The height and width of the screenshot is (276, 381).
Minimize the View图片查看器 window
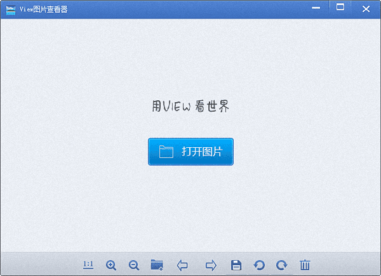pos(316,8)
